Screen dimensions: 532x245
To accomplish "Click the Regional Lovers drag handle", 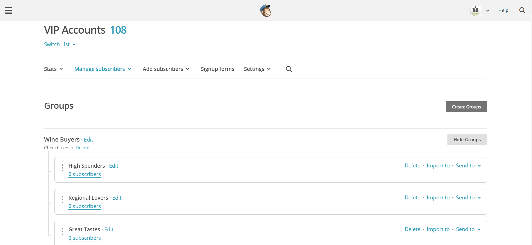I will coord(63,199).
